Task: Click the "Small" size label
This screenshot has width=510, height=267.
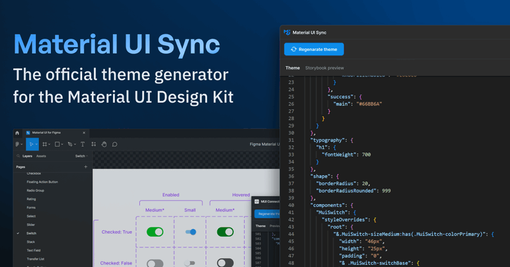Action: point(190,210)
